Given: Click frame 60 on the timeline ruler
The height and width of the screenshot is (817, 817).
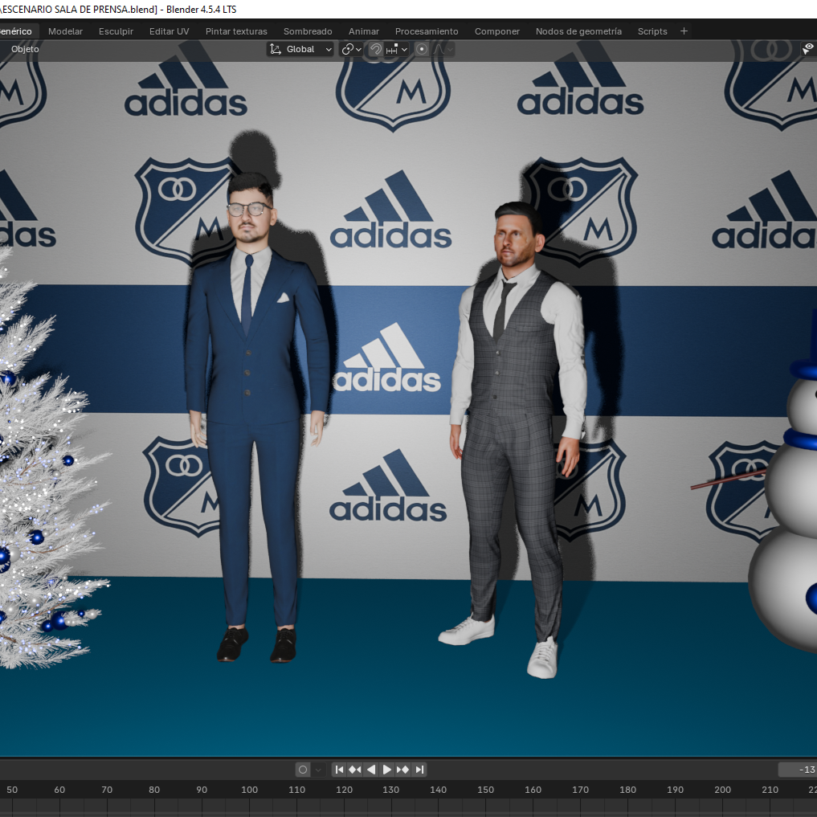Looking at the screenshot, I should [59, 790].
